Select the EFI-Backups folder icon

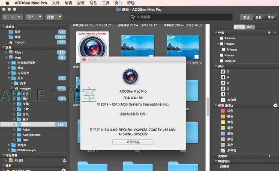click(x=14, y=150)
